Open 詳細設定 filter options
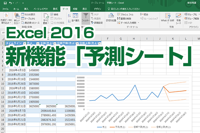This screenshot has width=200, height=133. click(x=97, y=23)
